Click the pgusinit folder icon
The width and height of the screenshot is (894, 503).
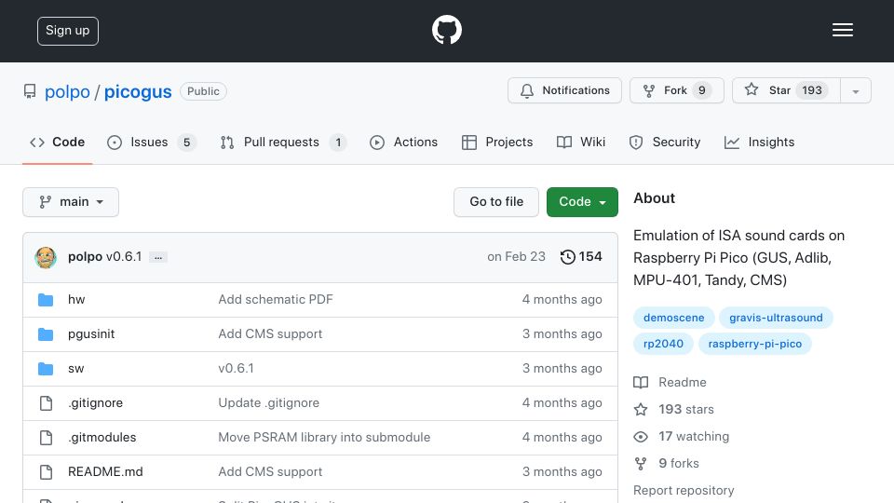click(x=46, y=334)
